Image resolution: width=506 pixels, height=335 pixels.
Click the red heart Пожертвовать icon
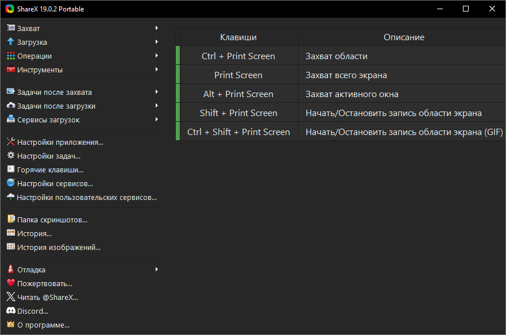[x=10, y=283]
